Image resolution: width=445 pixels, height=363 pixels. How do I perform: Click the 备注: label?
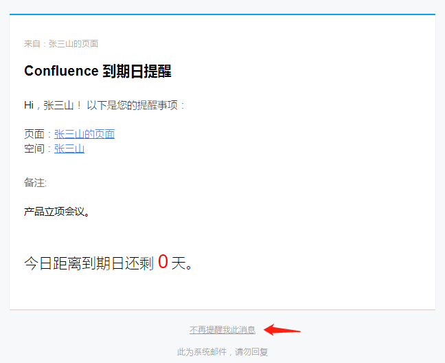click(35, 183)
